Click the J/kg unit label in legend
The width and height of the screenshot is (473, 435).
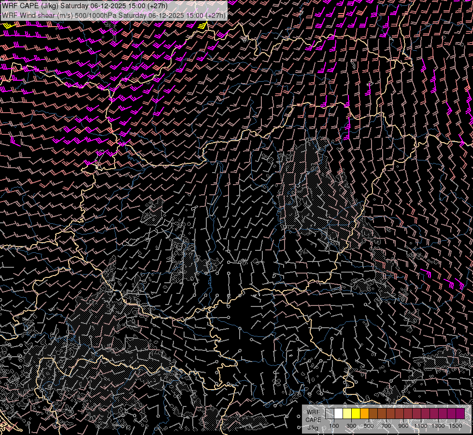click(x=313, y=428)
